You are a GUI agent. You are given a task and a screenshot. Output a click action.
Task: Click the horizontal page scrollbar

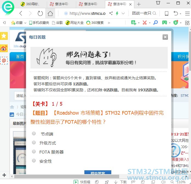(67, 176)
